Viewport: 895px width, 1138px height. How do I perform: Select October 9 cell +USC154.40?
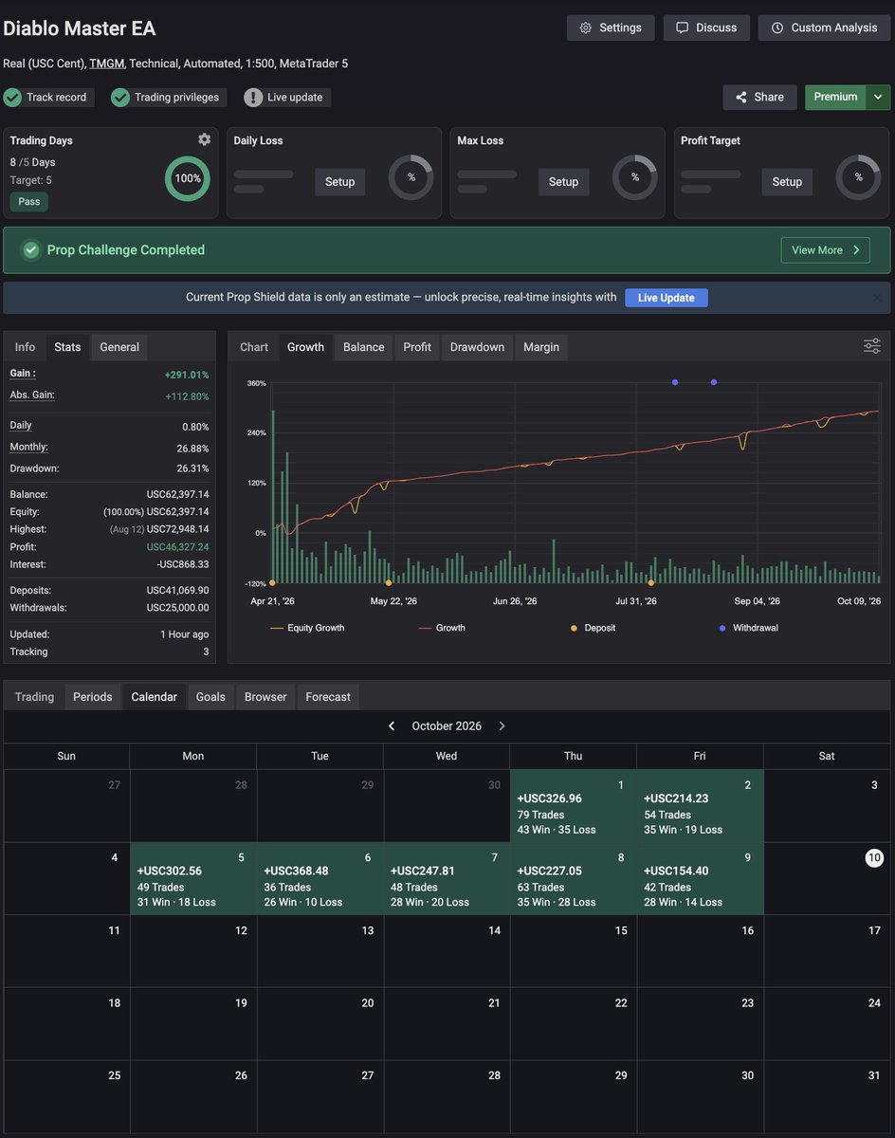click(x=700, y=879)
